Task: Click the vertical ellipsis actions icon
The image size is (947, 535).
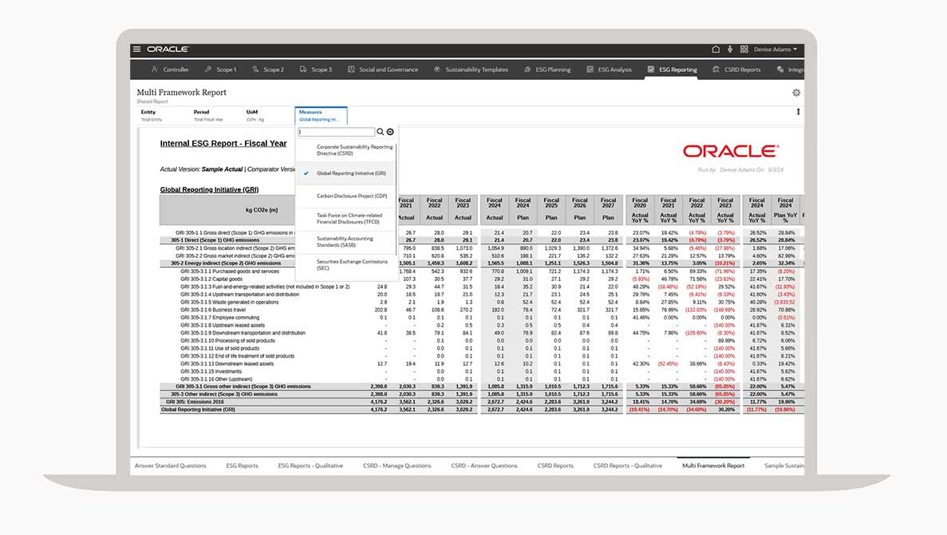Action: point(798,112)
